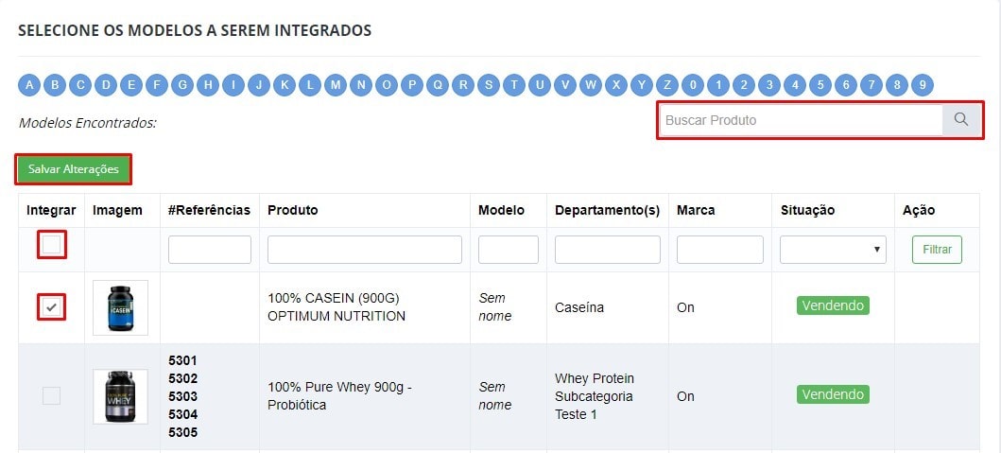Screen dimensions: 1001x453
Task: Click the Salvar Alterações button
Action: [73, 169]
